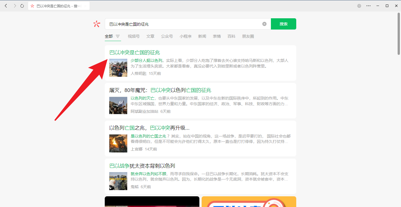Viewport: 401px width, 207px height.
Task: Click the red Sou Yi Sou logo
Action: point(97,24)
